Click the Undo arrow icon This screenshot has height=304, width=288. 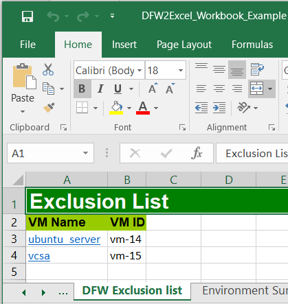[53, 16]
